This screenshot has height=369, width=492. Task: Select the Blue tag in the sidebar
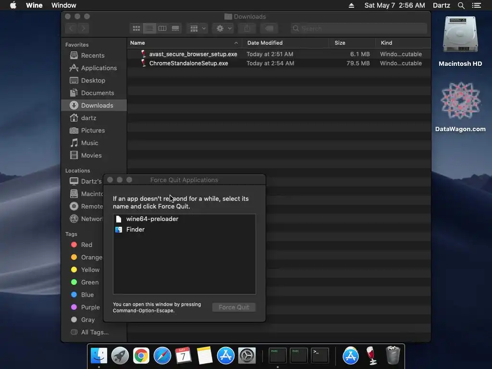pos(83,295)
